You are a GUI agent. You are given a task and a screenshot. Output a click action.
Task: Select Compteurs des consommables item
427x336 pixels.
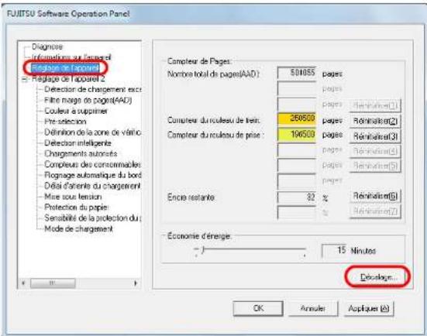pyautogui.click(x=92, y=164)
